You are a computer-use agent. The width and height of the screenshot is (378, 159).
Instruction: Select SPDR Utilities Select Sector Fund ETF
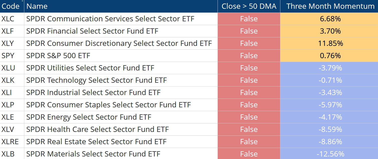point(90,68)
